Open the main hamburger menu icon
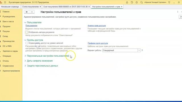This screenshot has width=182, height=102. (x=5, y=2)
